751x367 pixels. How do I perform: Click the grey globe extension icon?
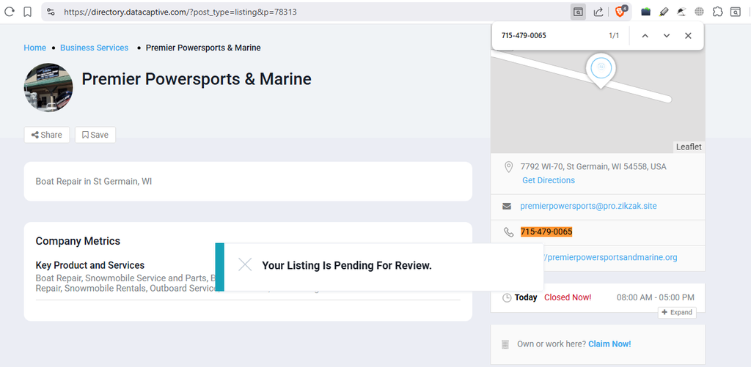[x=699, y=12]
